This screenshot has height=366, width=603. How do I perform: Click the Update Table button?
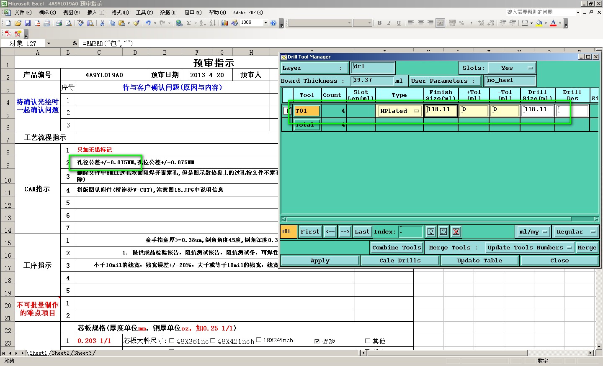click(479, 260)
